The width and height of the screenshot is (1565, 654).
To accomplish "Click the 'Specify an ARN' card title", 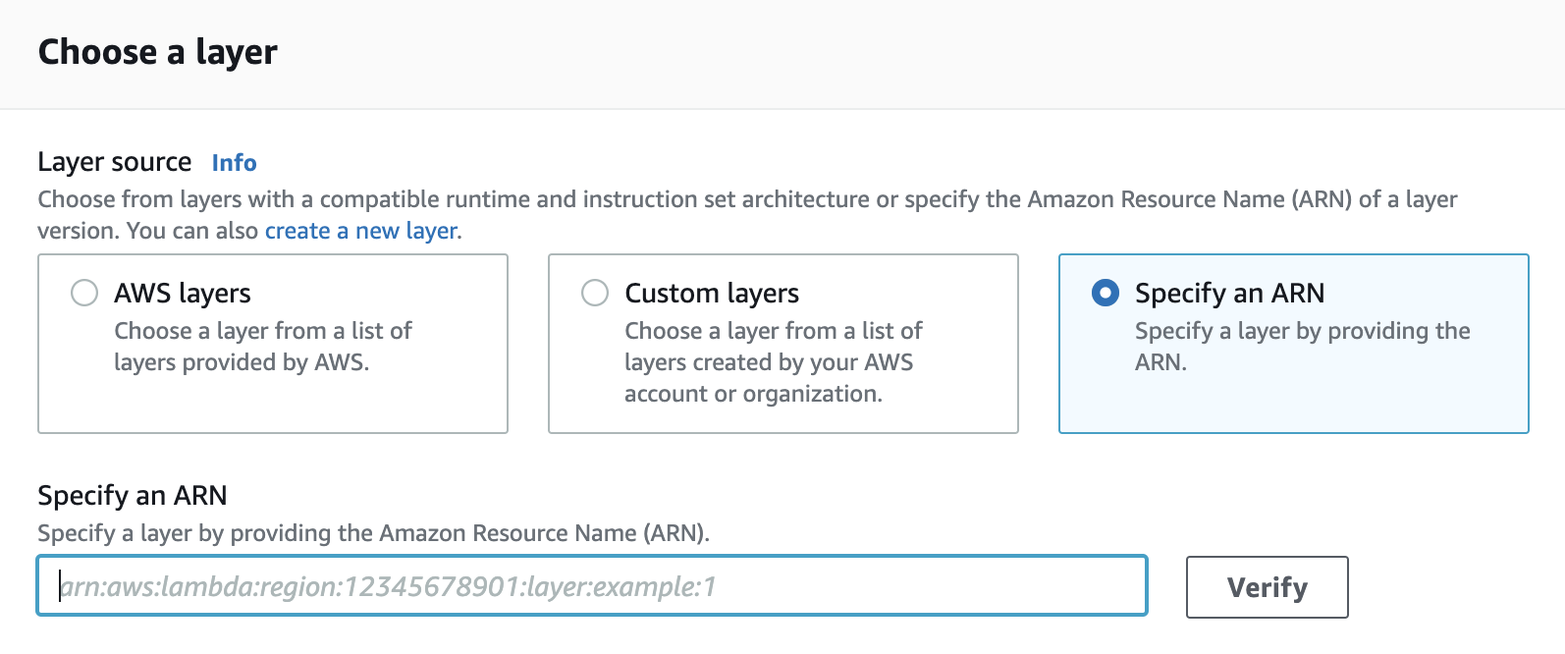I will [1229, 293].
